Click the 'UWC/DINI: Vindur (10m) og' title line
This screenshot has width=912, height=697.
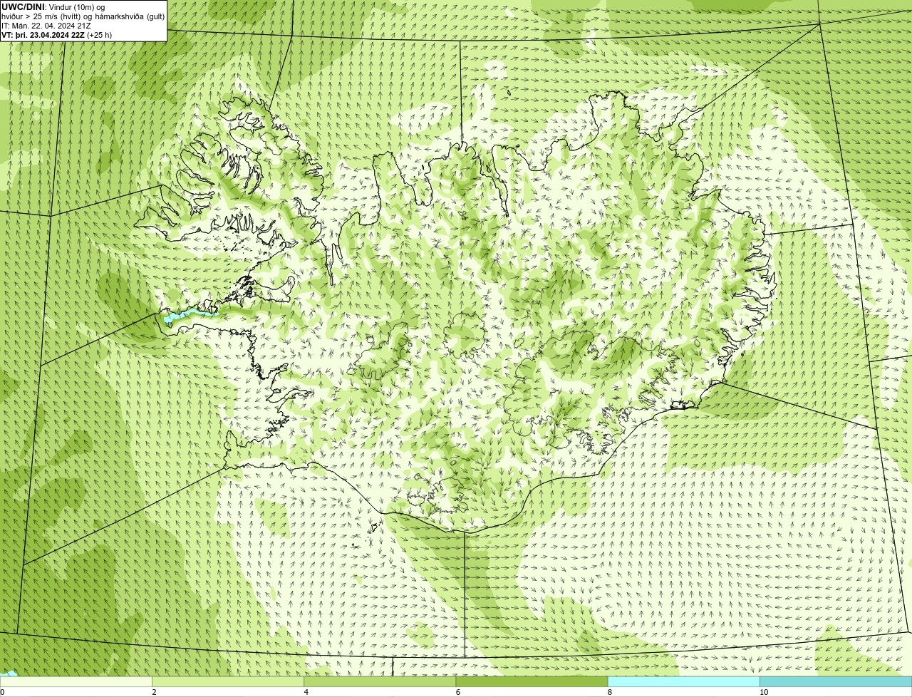[x=53, y=6]
